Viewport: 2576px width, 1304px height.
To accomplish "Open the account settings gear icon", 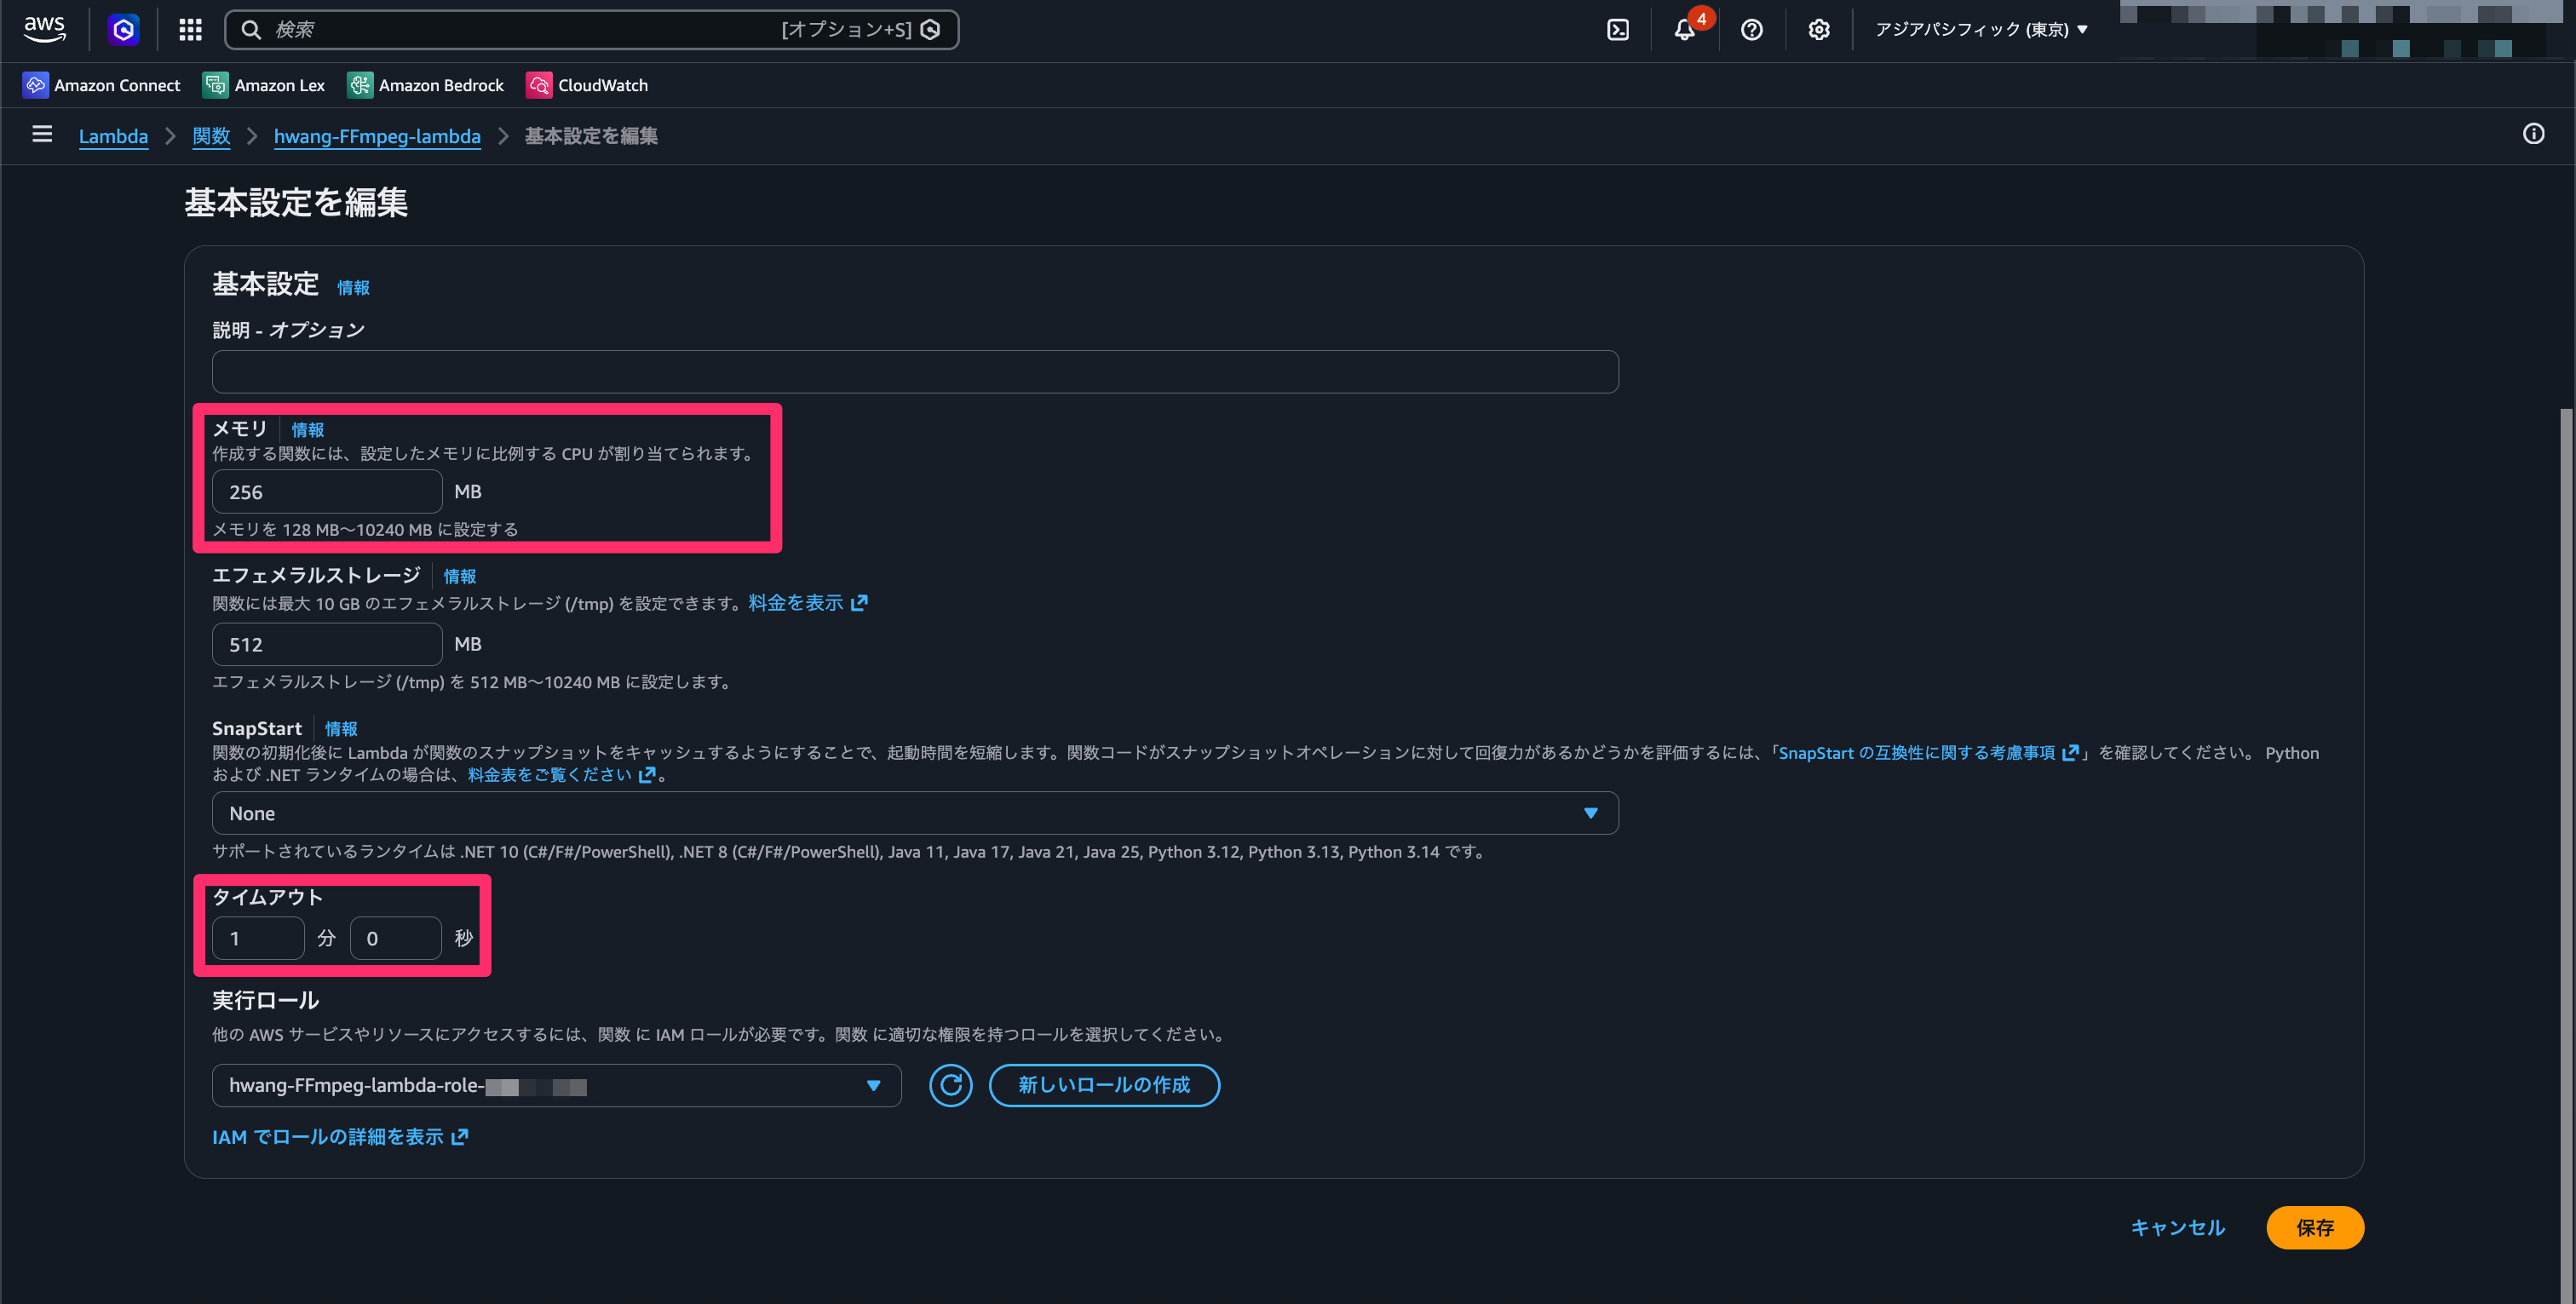I will tap(1818, 29).
